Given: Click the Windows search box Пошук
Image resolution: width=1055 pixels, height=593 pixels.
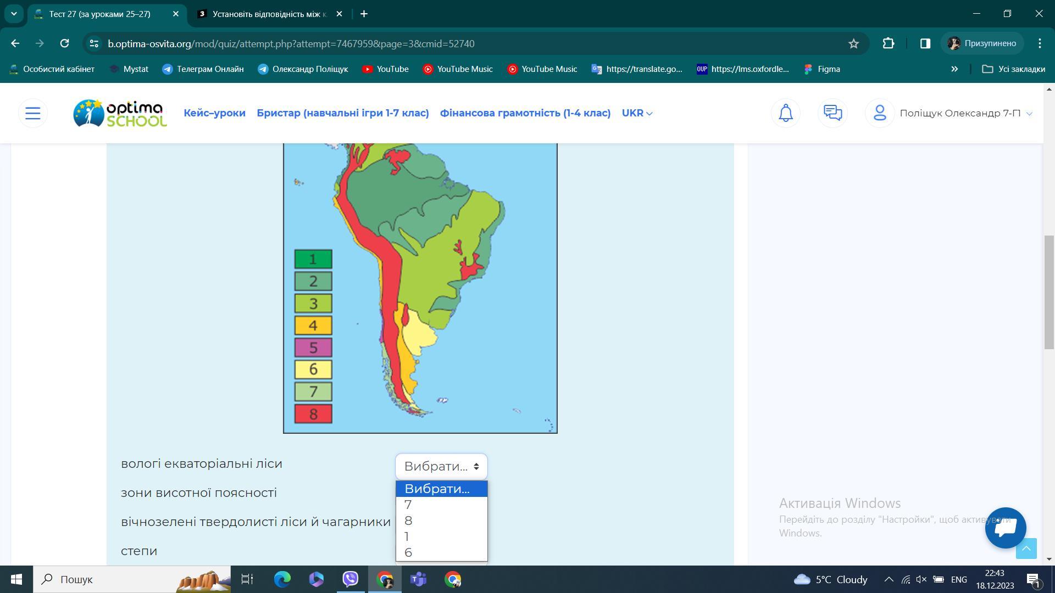Looking at the screenshot, I should pos(110,579).
